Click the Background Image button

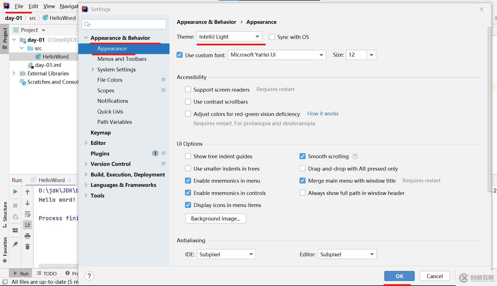pyautogui.click(x=216, y=218)
